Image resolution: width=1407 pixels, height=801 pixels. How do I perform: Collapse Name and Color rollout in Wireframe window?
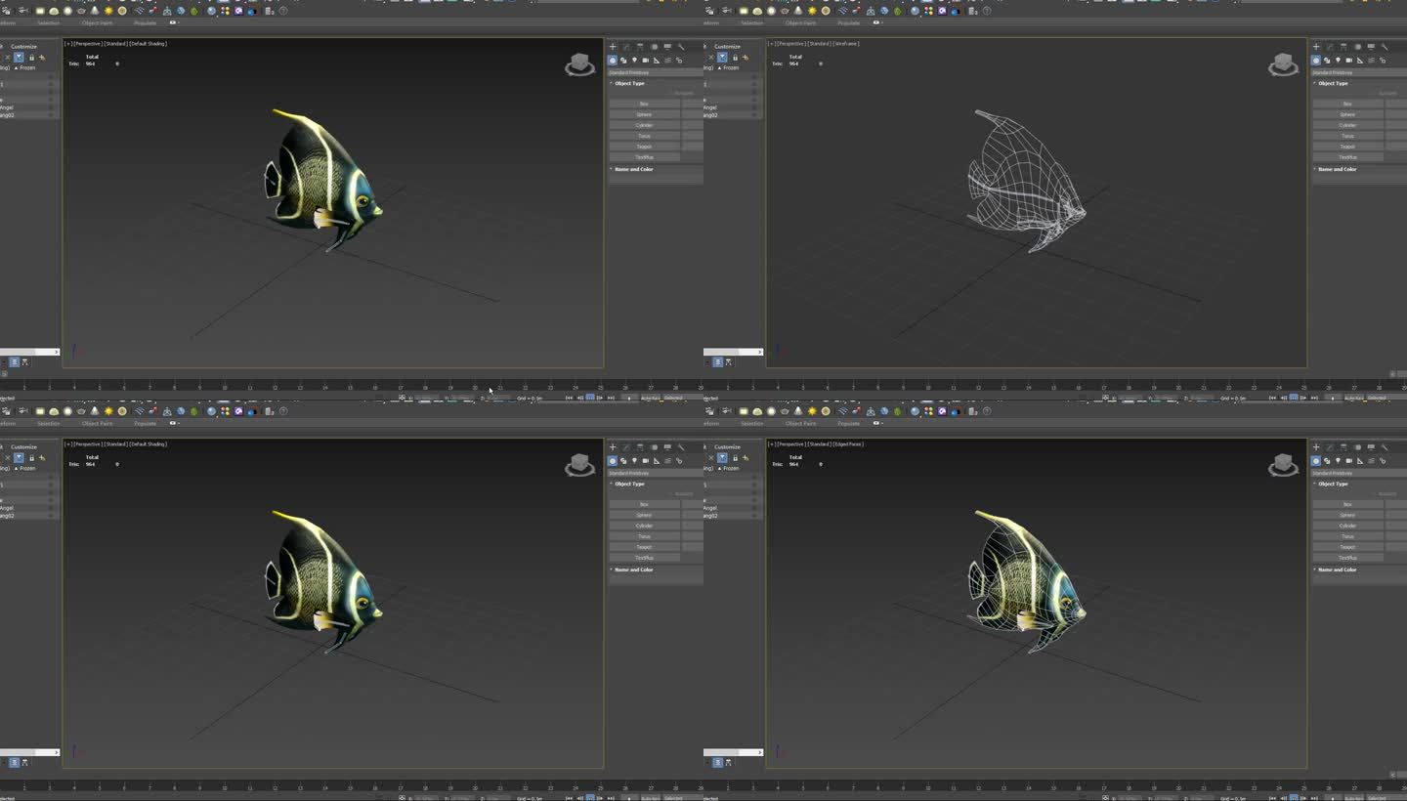click(1337, 169)
